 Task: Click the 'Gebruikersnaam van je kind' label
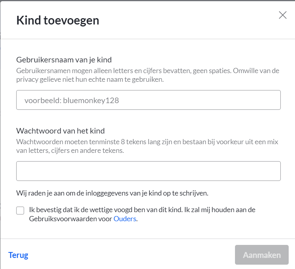click(64, 60)
